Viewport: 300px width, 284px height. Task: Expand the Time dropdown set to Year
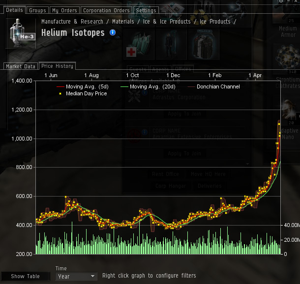click(x=76, y=276)
